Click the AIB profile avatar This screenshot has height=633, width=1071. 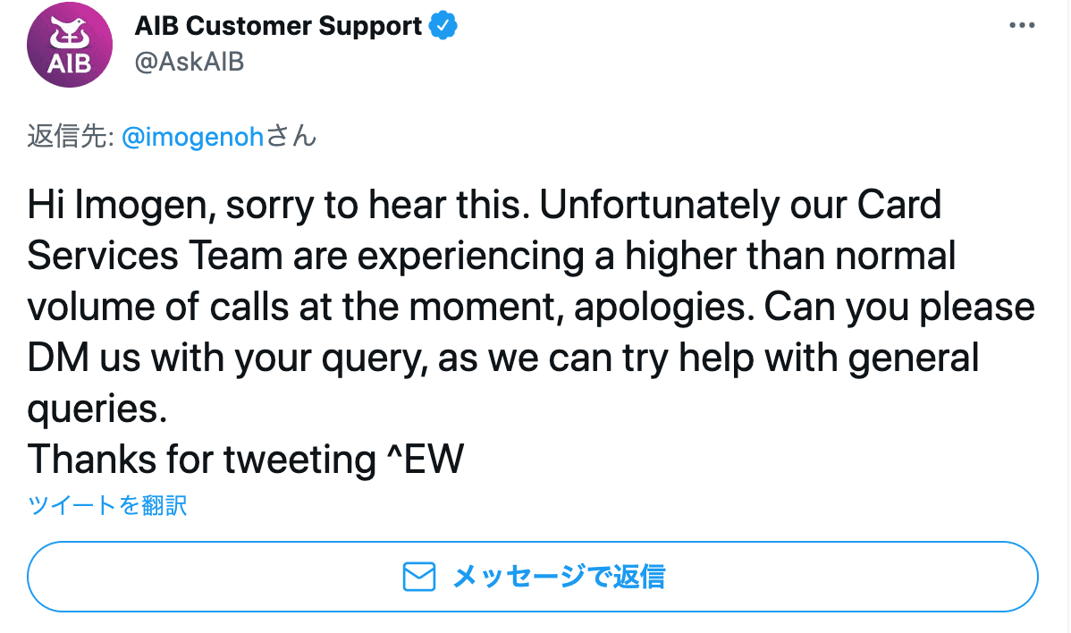pos(71,45)
